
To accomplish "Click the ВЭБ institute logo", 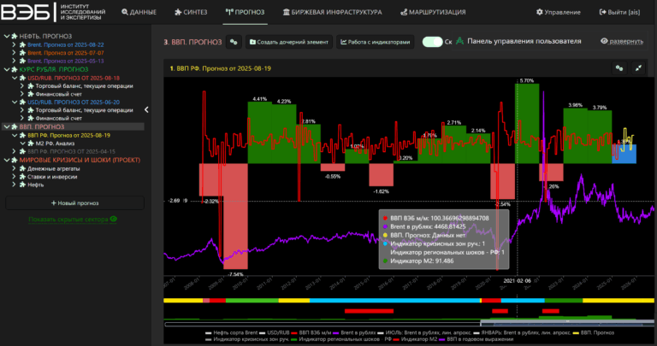I will 53,12.
